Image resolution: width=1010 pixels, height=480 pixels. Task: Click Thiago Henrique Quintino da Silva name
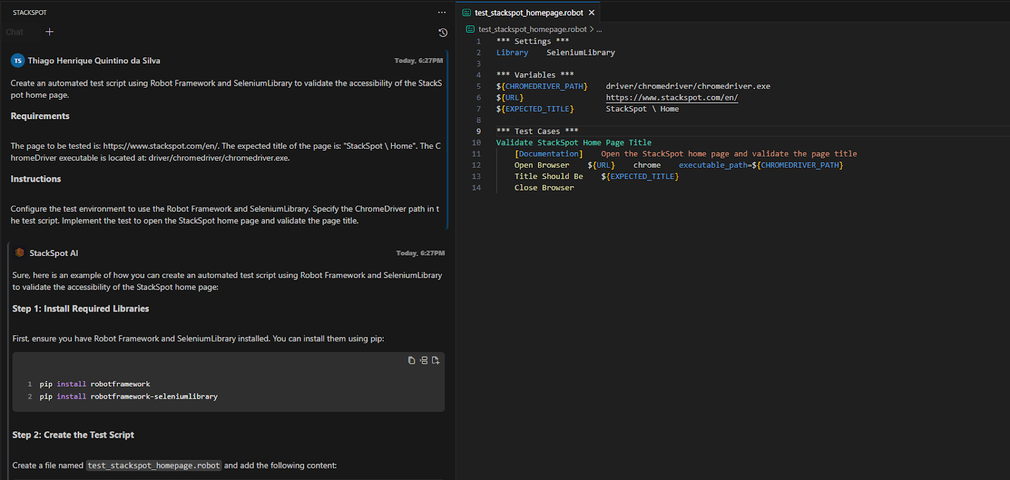(94, 61)
